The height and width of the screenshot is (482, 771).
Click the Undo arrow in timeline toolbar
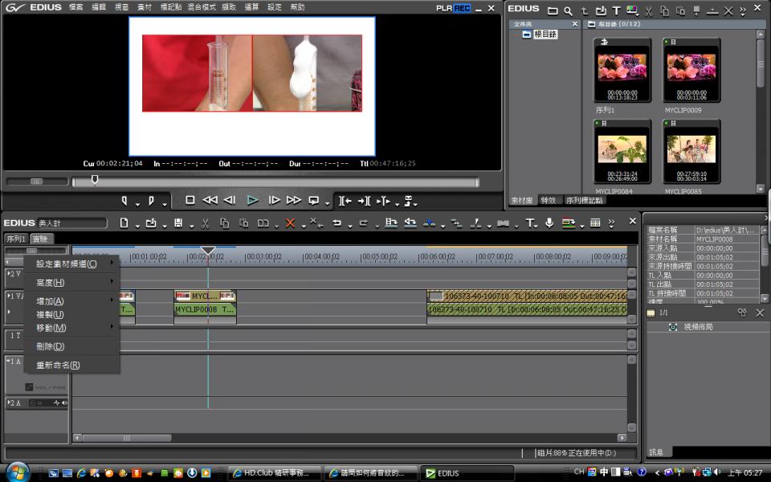pyautogui.click(x=337, y=223)
